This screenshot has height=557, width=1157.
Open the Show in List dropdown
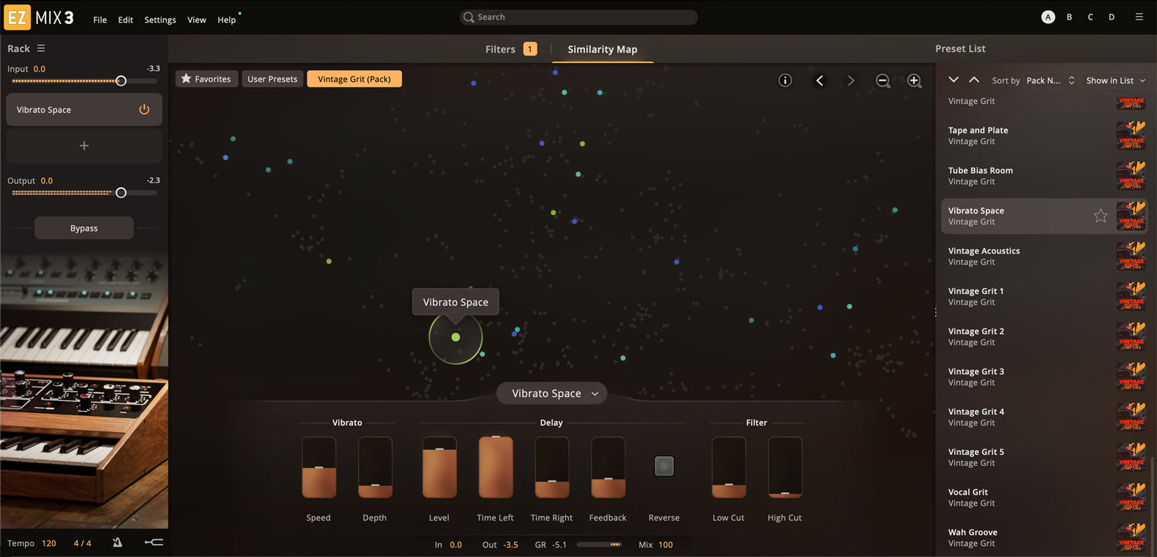1115,80
